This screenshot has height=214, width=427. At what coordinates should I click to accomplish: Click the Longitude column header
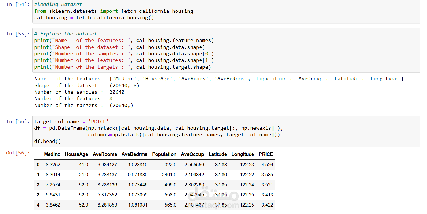pyautogui.click(x=243, y=154)
